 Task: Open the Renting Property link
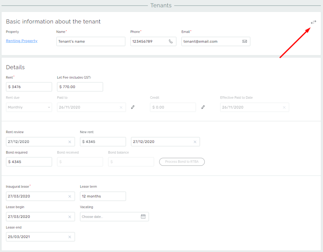21,41
